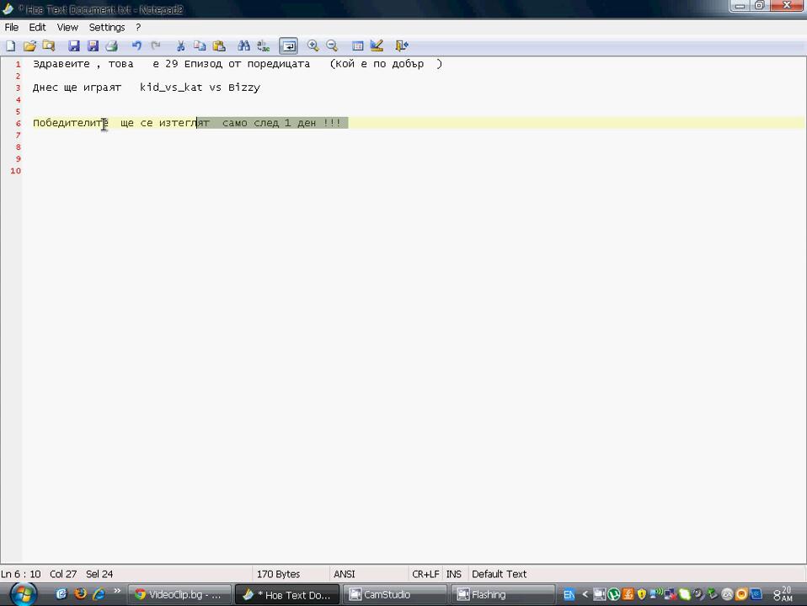Open the Settings menu

107,27
